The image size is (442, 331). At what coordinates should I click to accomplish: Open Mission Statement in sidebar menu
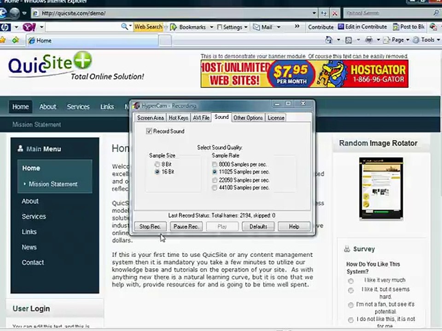[x=53, y=184]
